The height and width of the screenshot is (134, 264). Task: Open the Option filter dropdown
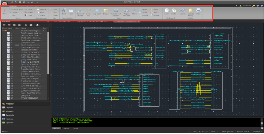pyautogui.click(x=243, y=132)
